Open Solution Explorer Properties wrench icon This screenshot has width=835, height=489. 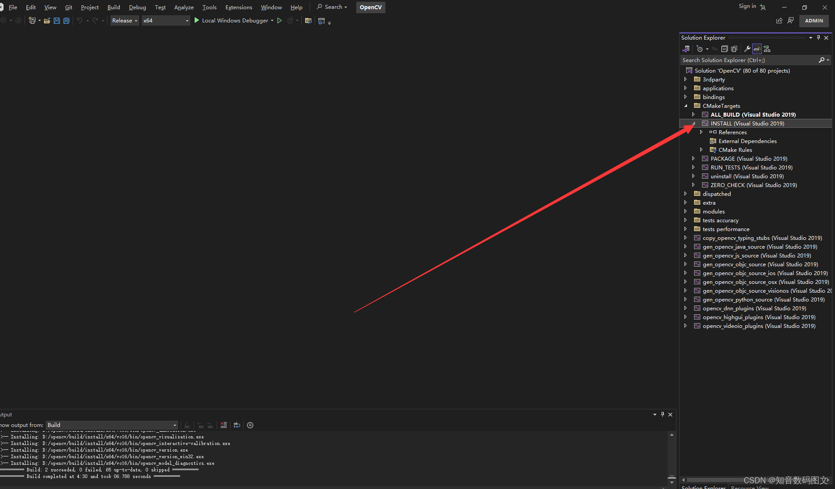tap(747, 49)
